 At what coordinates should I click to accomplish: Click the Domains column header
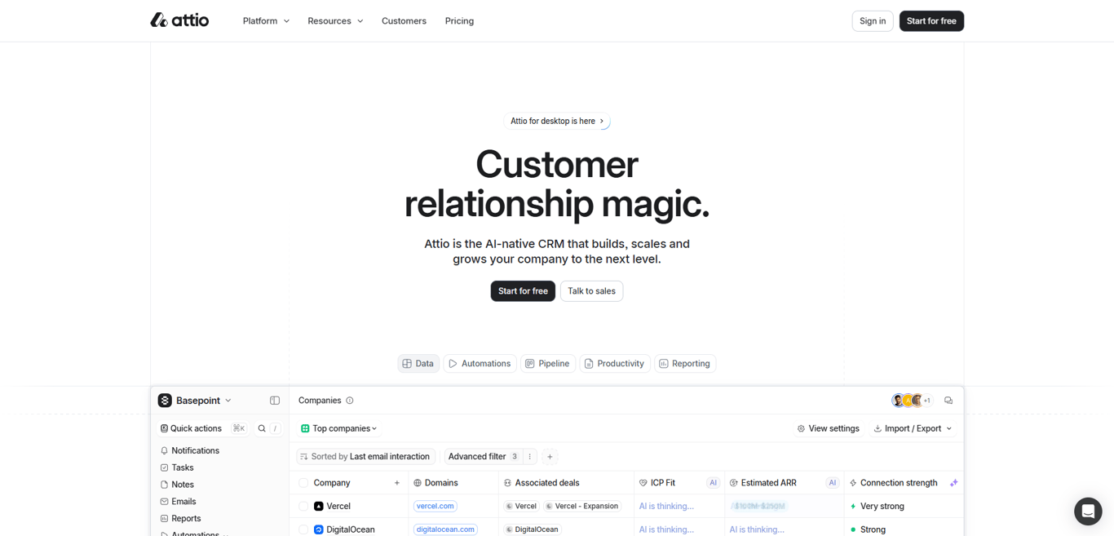point(453,483)
